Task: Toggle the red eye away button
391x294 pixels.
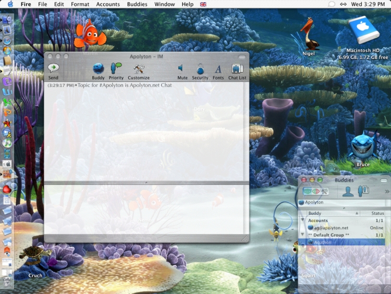Action: point(316,191)
